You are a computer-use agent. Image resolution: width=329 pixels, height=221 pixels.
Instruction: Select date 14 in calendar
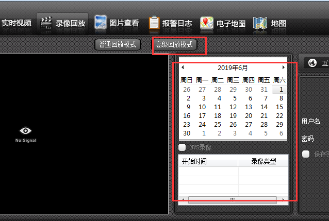click(x=264, y=107)
